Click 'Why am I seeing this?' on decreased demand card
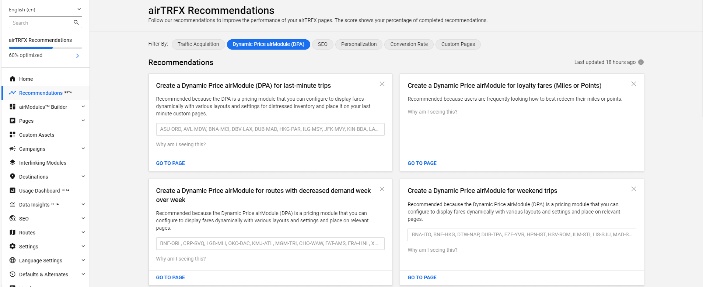This screenshot has height=287, width=703. coord(181,259)
